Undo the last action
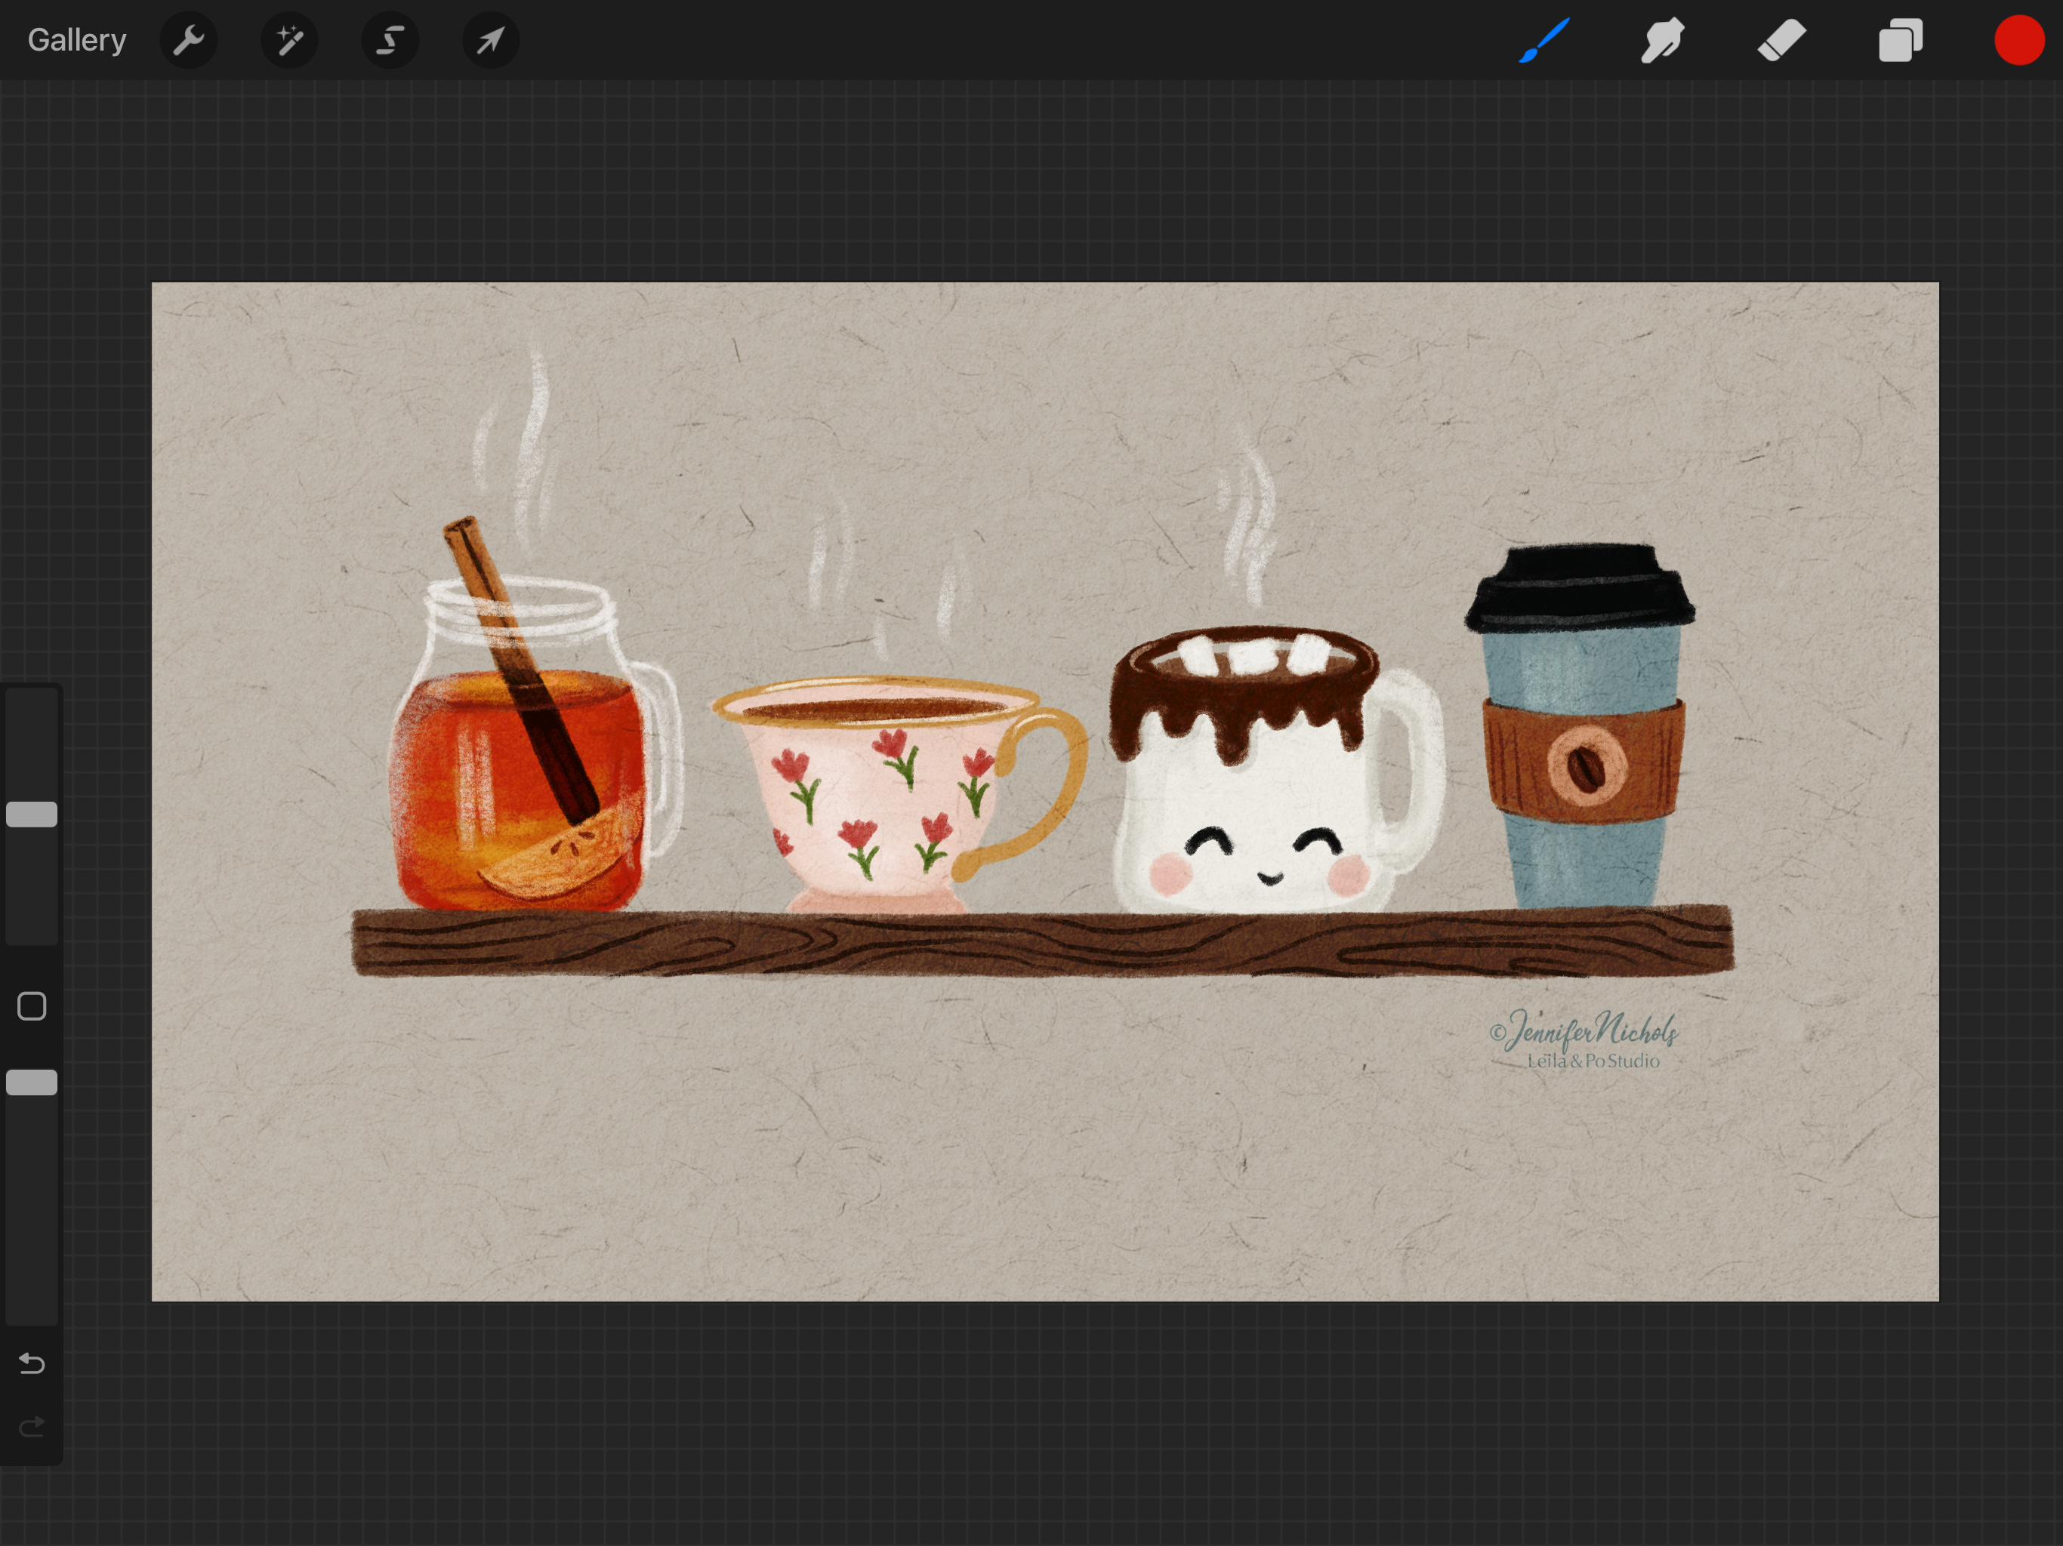 (x=32, y=1363)
